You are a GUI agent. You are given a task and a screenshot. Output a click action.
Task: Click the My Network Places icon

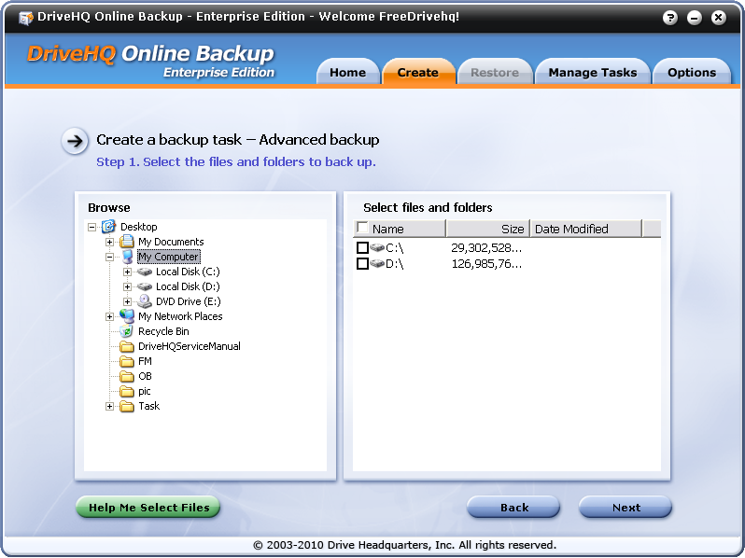pyautogui.click(x=127, y=316)
